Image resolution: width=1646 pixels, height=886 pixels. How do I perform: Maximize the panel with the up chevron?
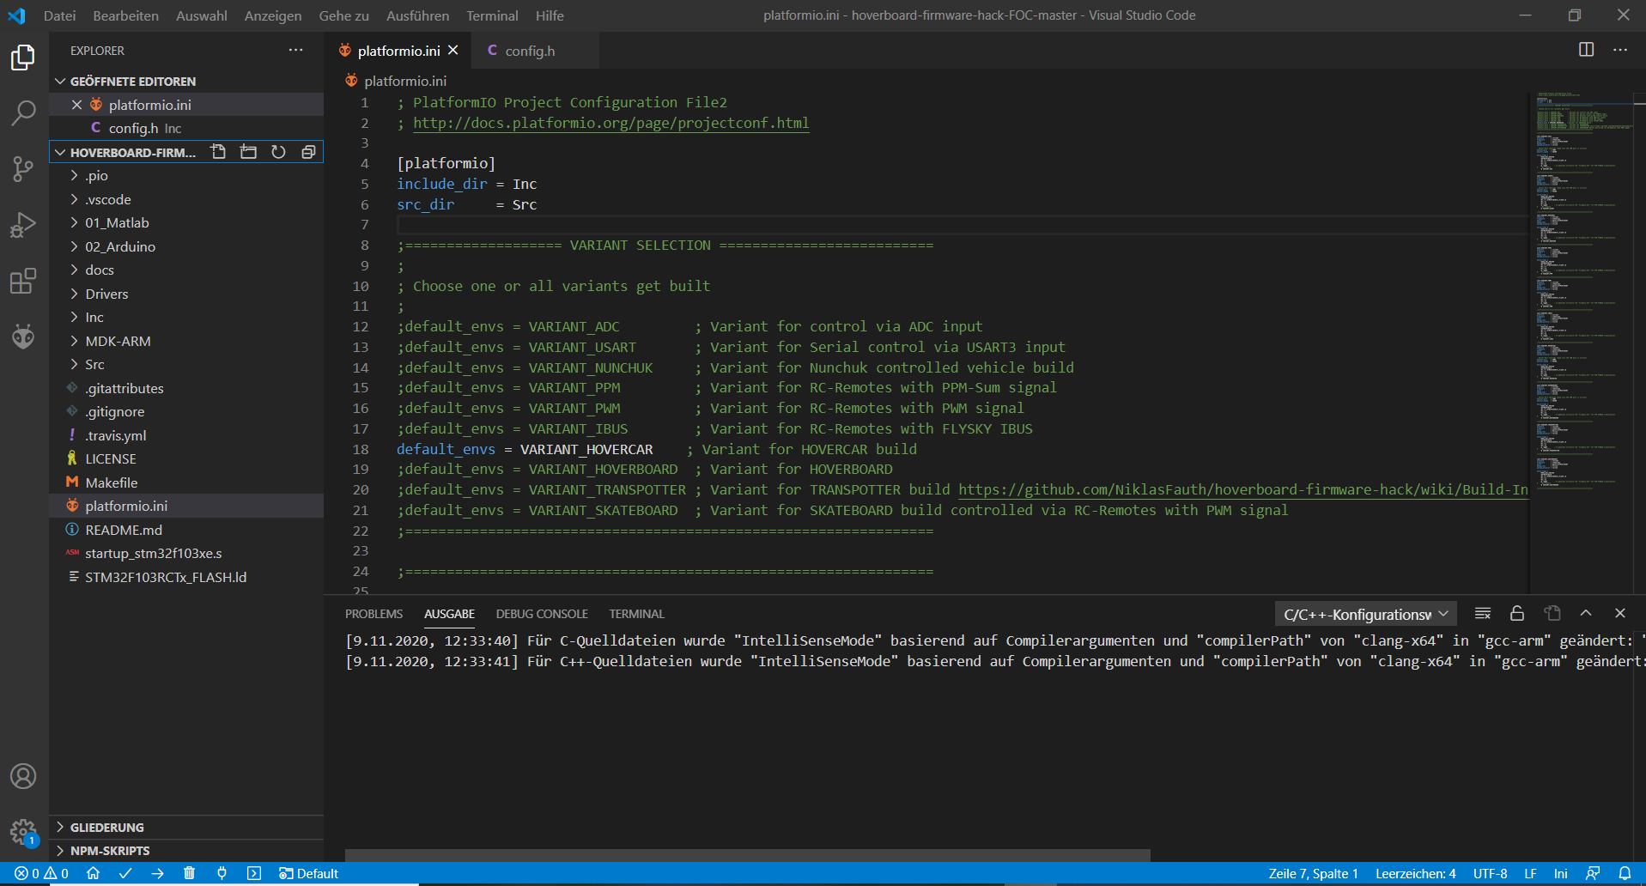pos(1586,614)
